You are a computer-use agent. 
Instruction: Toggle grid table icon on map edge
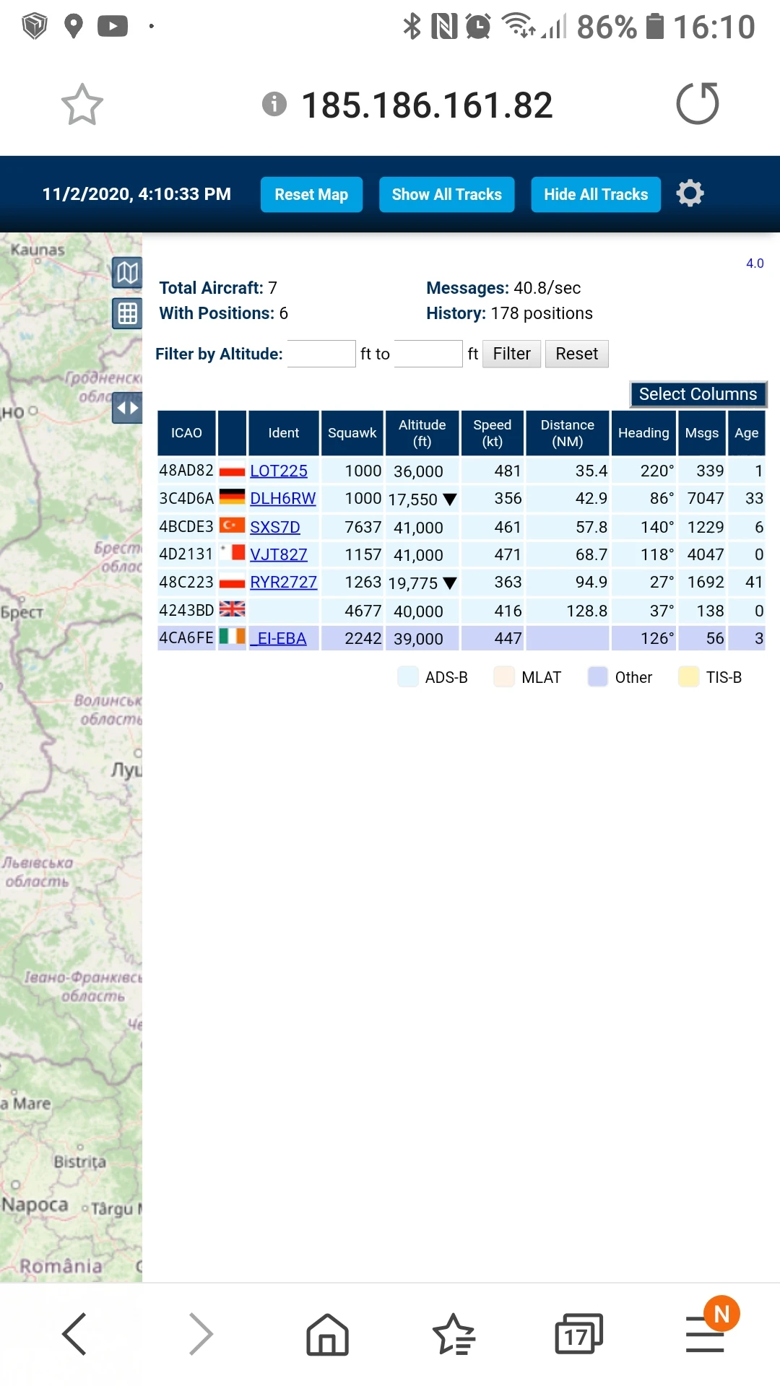tap(127, 313)
